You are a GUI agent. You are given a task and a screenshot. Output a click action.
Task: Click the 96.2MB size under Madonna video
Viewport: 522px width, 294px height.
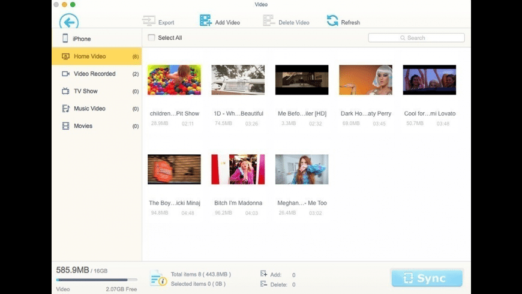tap(223, 212)
